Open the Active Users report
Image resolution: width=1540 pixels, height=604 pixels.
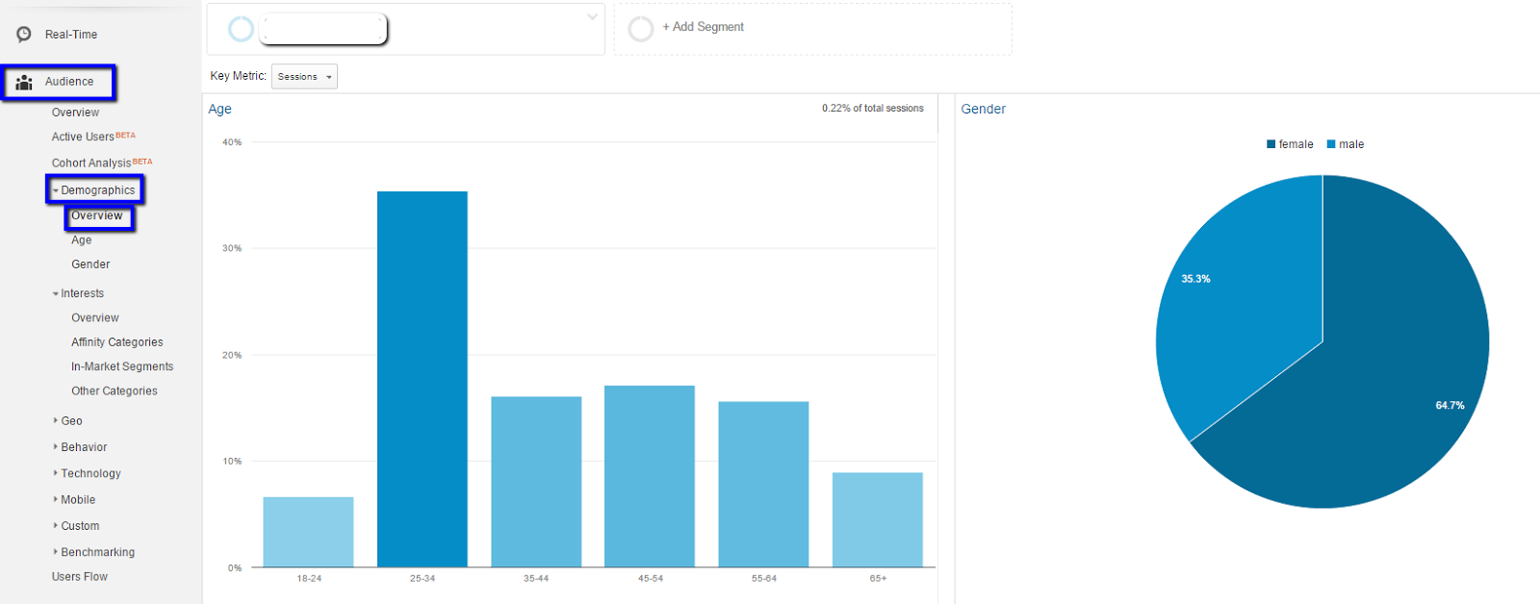(83, 137)
